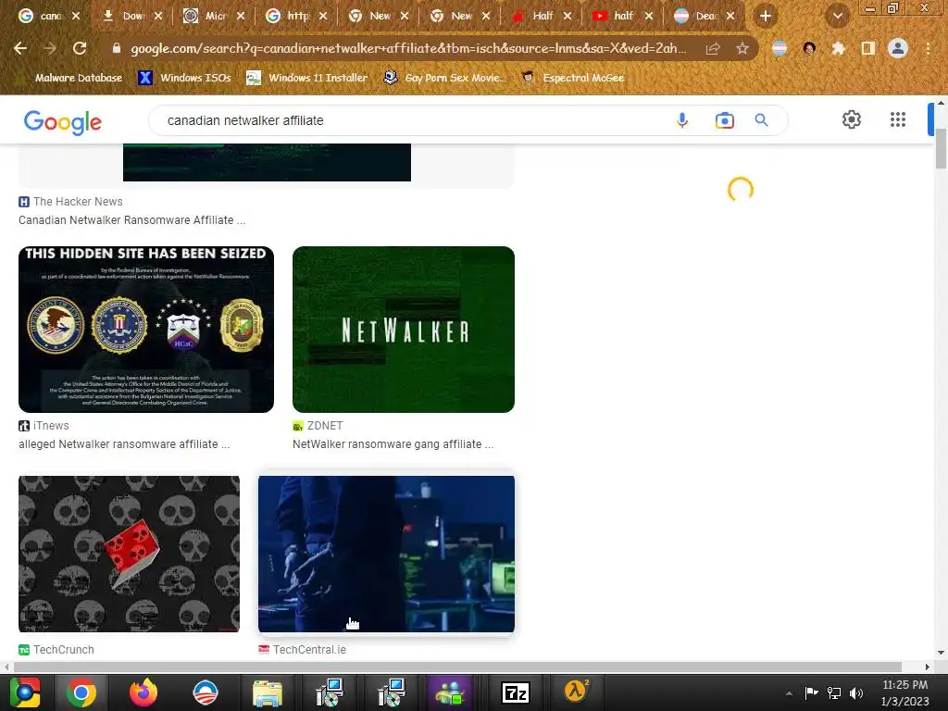Open the seized hidden site image
The width and height of the screenshot is (948, 711).
(x=146, y=330)
